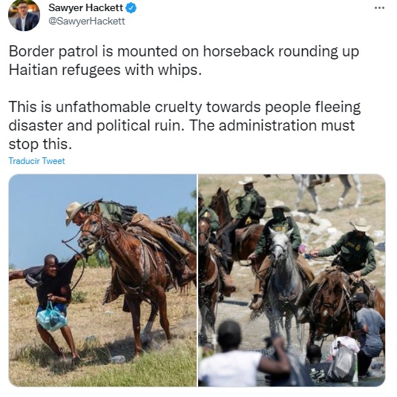Viewport: 397px width, 397px height.
Task: Click the rider's cowboy hat in left photo
Action: point(74,211)
